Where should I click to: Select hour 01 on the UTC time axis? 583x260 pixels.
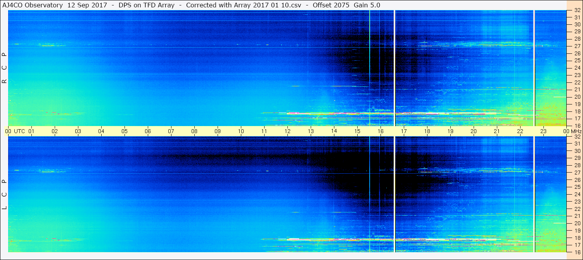pyautogui.click(x=31, y=132)
